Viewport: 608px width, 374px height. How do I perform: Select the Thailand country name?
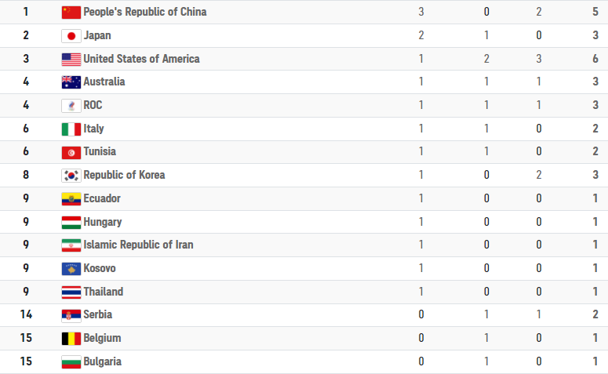(103, 292)
